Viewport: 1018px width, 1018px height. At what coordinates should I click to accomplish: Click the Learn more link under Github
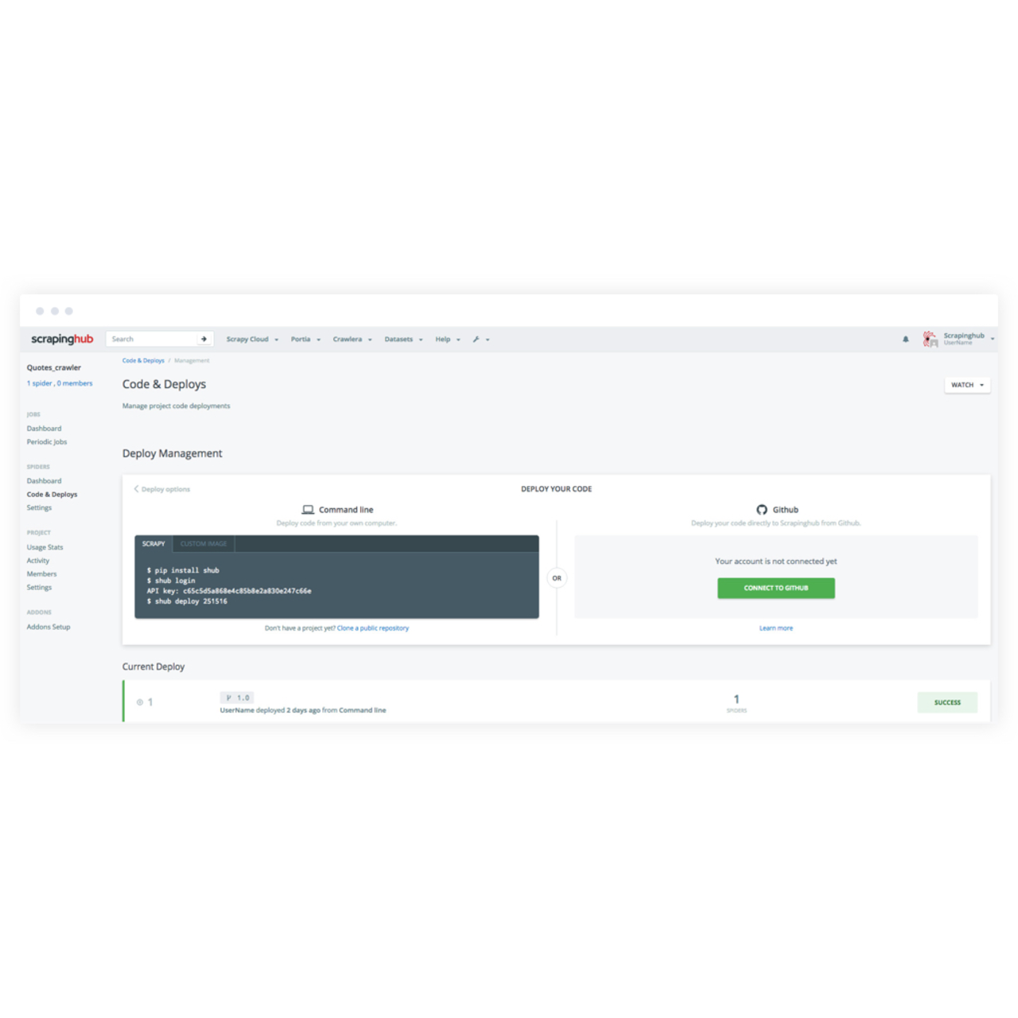[x=775, y=628]
